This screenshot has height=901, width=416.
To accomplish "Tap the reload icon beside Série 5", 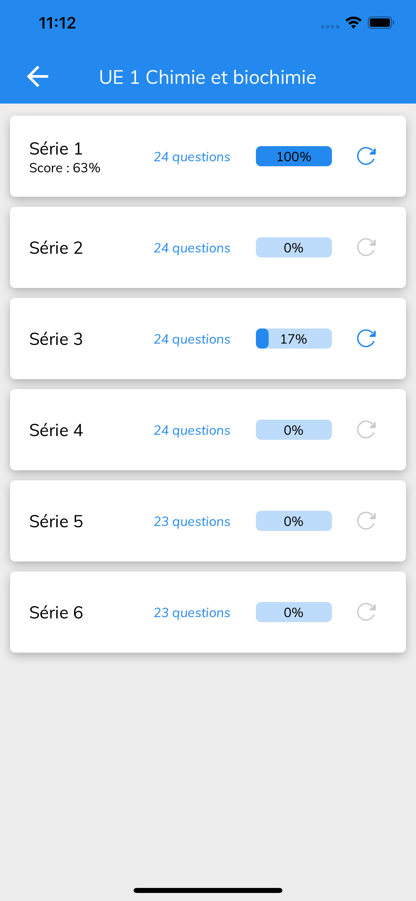I will click(366, 521).
